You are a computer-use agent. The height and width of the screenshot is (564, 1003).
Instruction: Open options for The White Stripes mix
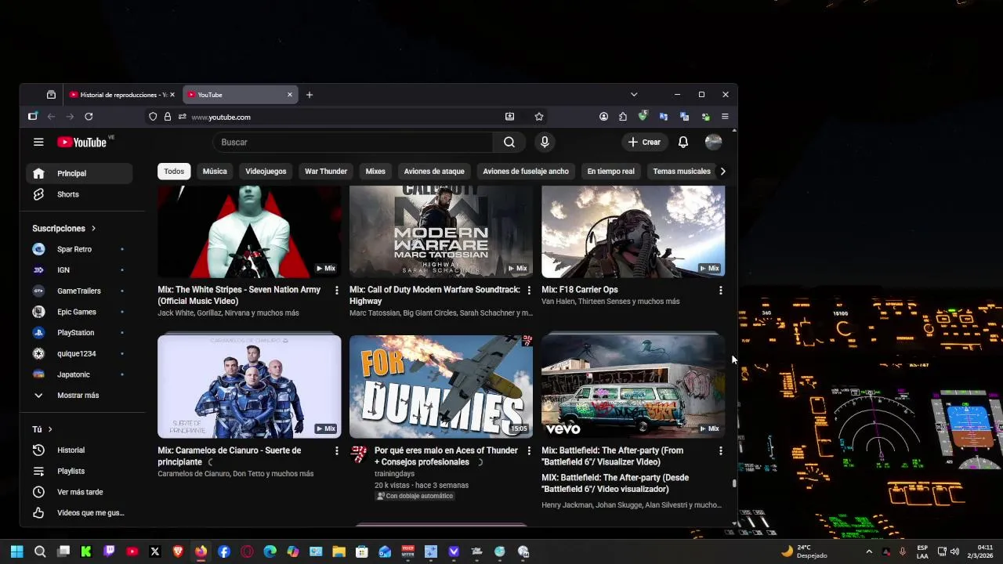tap(337, 291)
